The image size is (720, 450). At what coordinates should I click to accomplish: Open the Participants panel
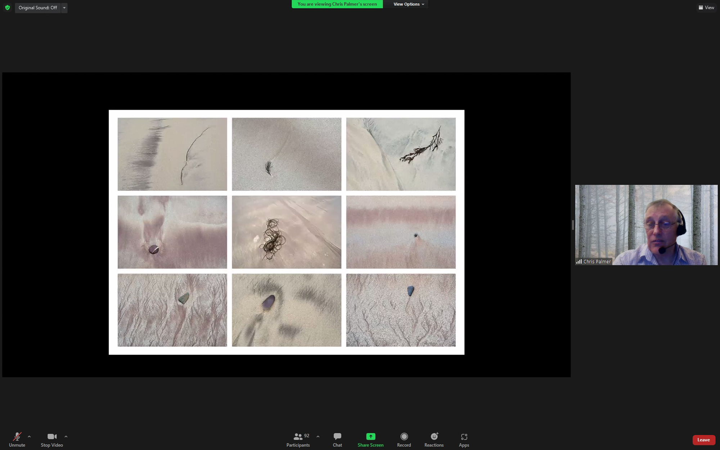(298, 440)
